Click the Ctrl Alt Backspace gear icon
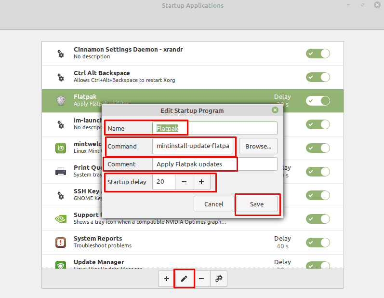The width and height of the screenshot is (384, 298). coord(61,77)
